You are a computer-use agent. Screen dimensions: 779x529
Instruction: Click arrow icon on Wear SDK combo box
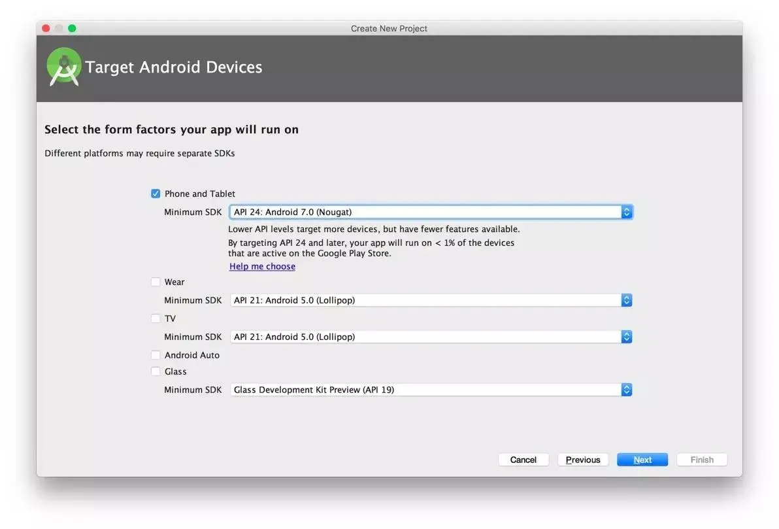(627, 300)
